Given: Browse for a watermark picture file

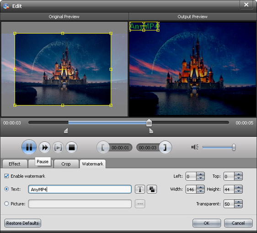Looking at the screenshot, I should pos(140,204).
